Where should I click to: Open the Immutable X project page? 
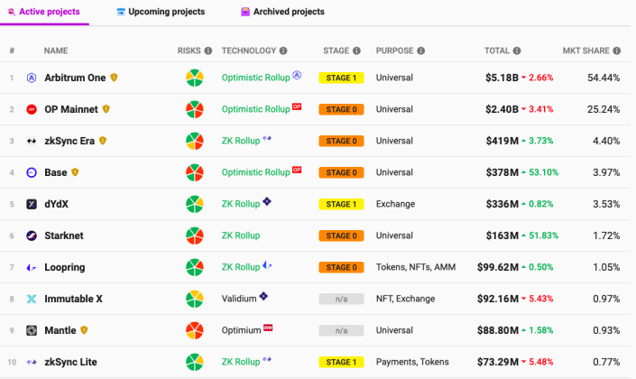(73, 299)
